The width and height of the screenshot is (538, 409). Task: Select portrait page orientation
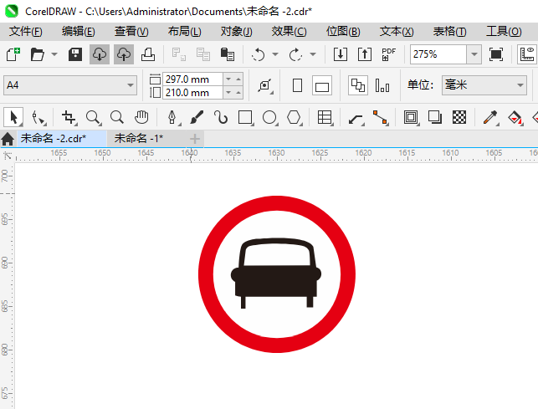297,85
